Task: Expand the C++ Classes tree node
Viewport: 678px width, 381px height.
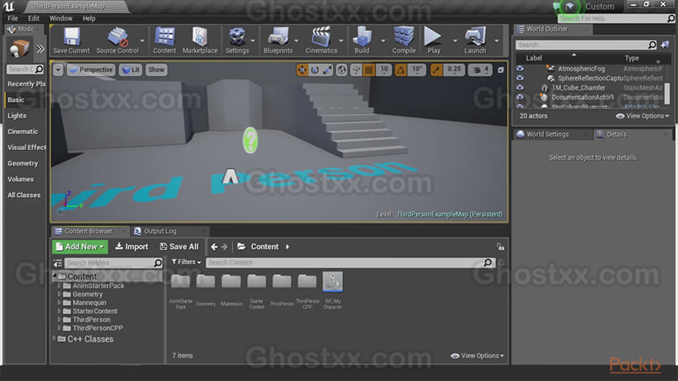Action: pos(54,338)
